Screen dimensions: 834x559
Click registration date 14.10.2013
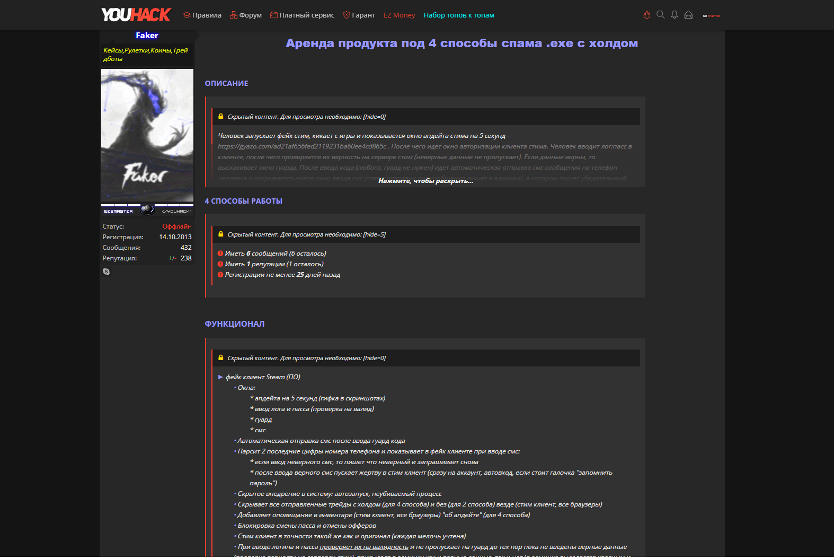point(175,237)
